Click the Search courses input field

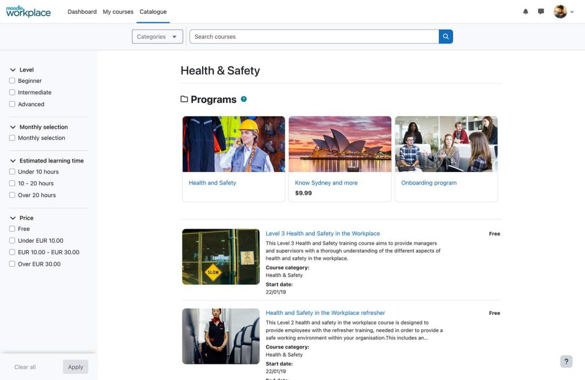[x=314, y=37]
